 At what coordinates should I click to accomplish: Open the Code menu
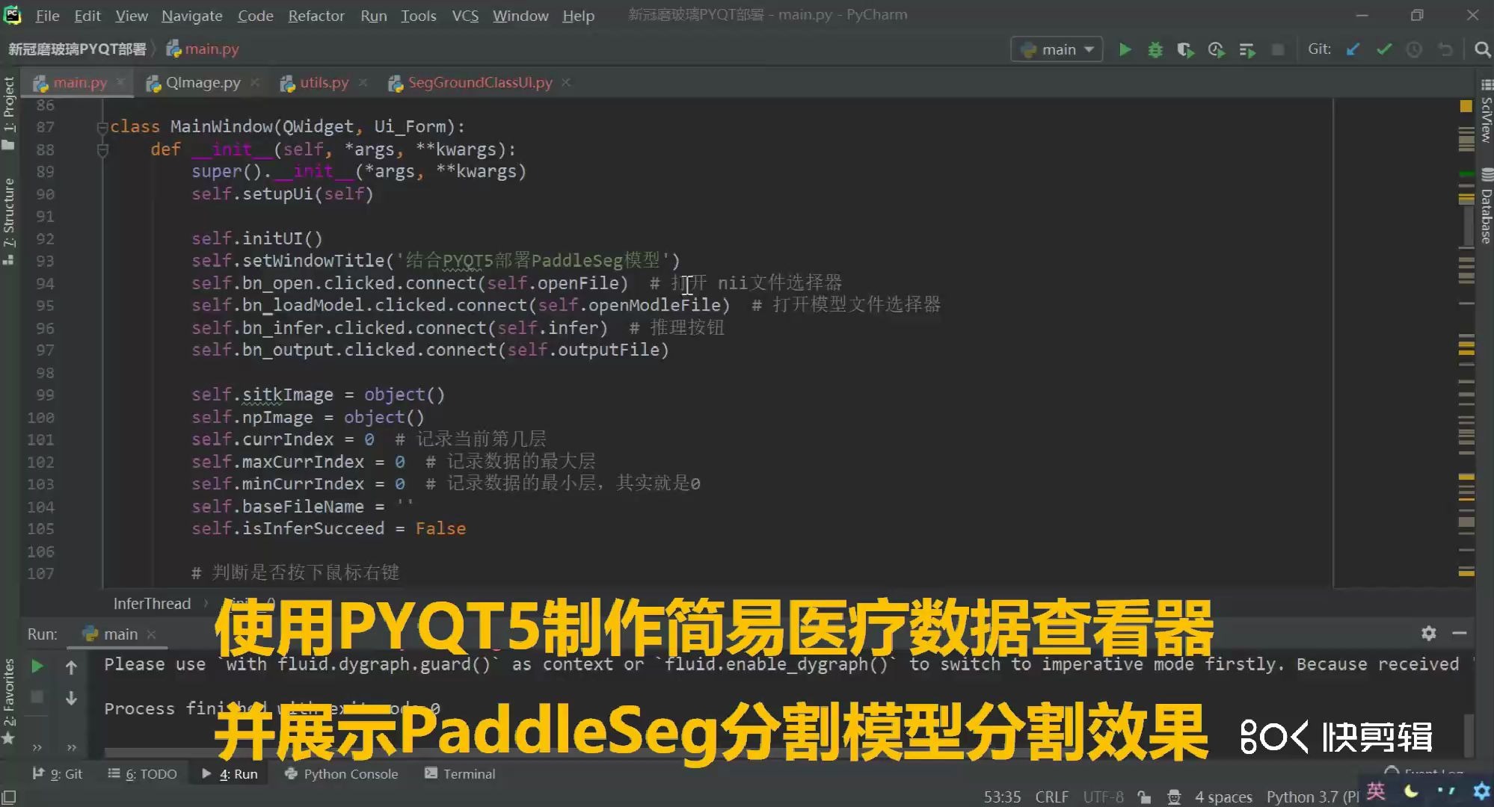pyautogui.click(x=255, y=16)
